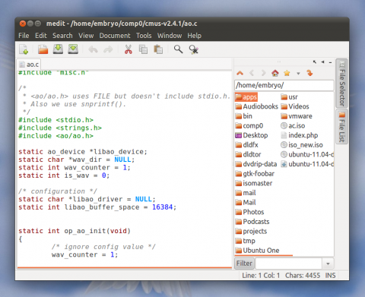Copy selection using the toolbar icon

[x=143, y=49]
